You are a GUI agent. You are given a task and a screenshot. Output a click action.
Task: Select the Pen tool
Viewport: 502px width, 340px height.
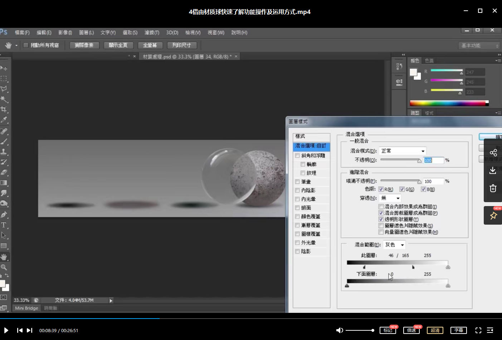coord(4,215)
